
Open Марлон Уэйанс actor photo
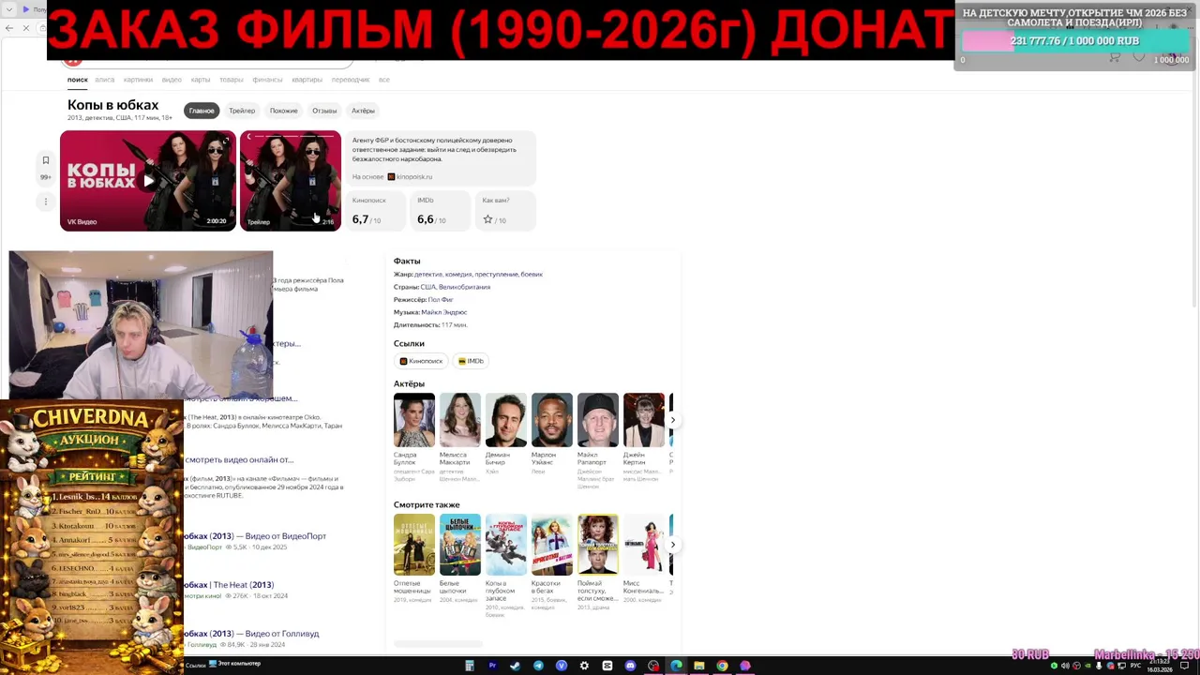pos(551,420)
